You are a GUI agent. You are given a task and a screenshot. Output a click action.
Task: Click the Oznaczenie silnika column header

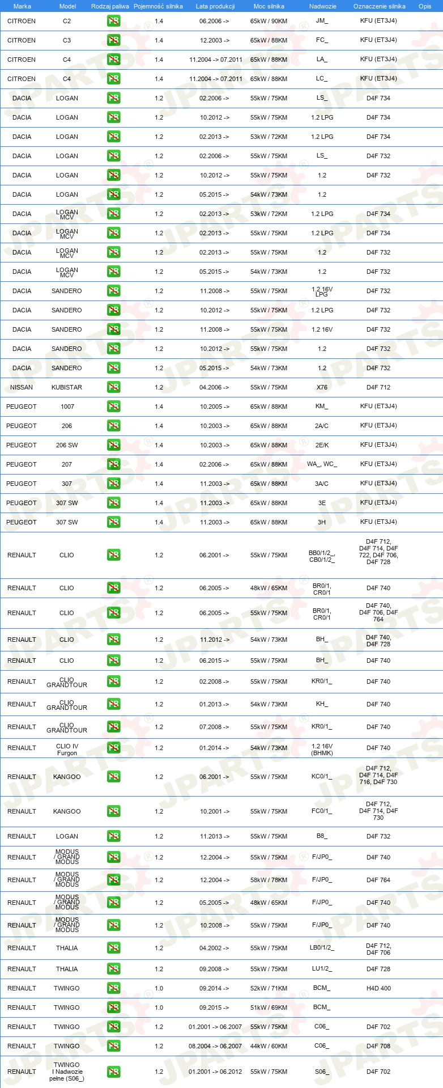click(x=379, y=6)
